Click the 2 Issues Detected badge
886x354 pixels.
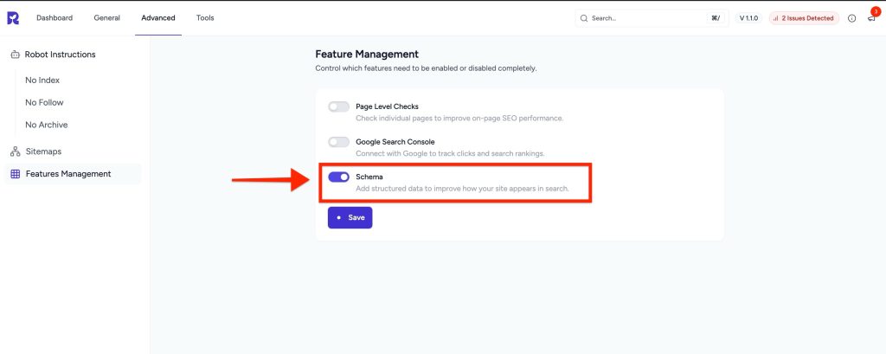click(804, 18)
